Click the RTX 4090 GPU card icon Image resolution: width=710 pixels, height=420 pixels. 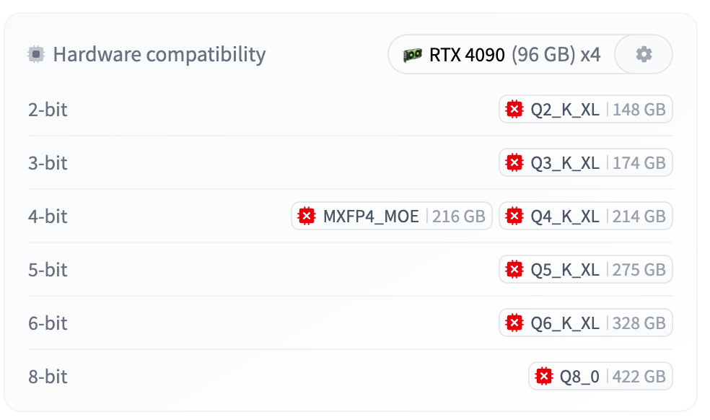coord(413,55)
